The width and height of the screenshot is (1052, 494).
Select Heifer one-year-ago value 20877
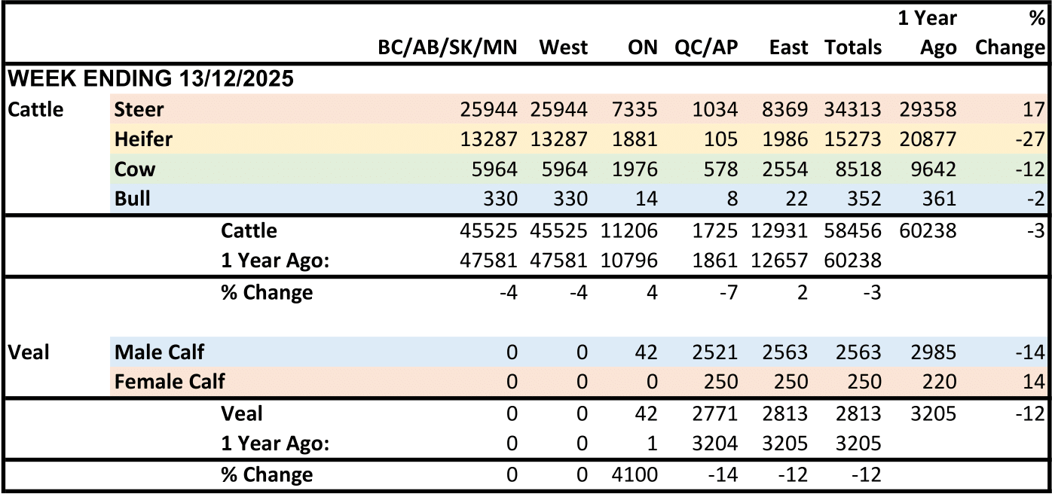click(x=928, y=140)
